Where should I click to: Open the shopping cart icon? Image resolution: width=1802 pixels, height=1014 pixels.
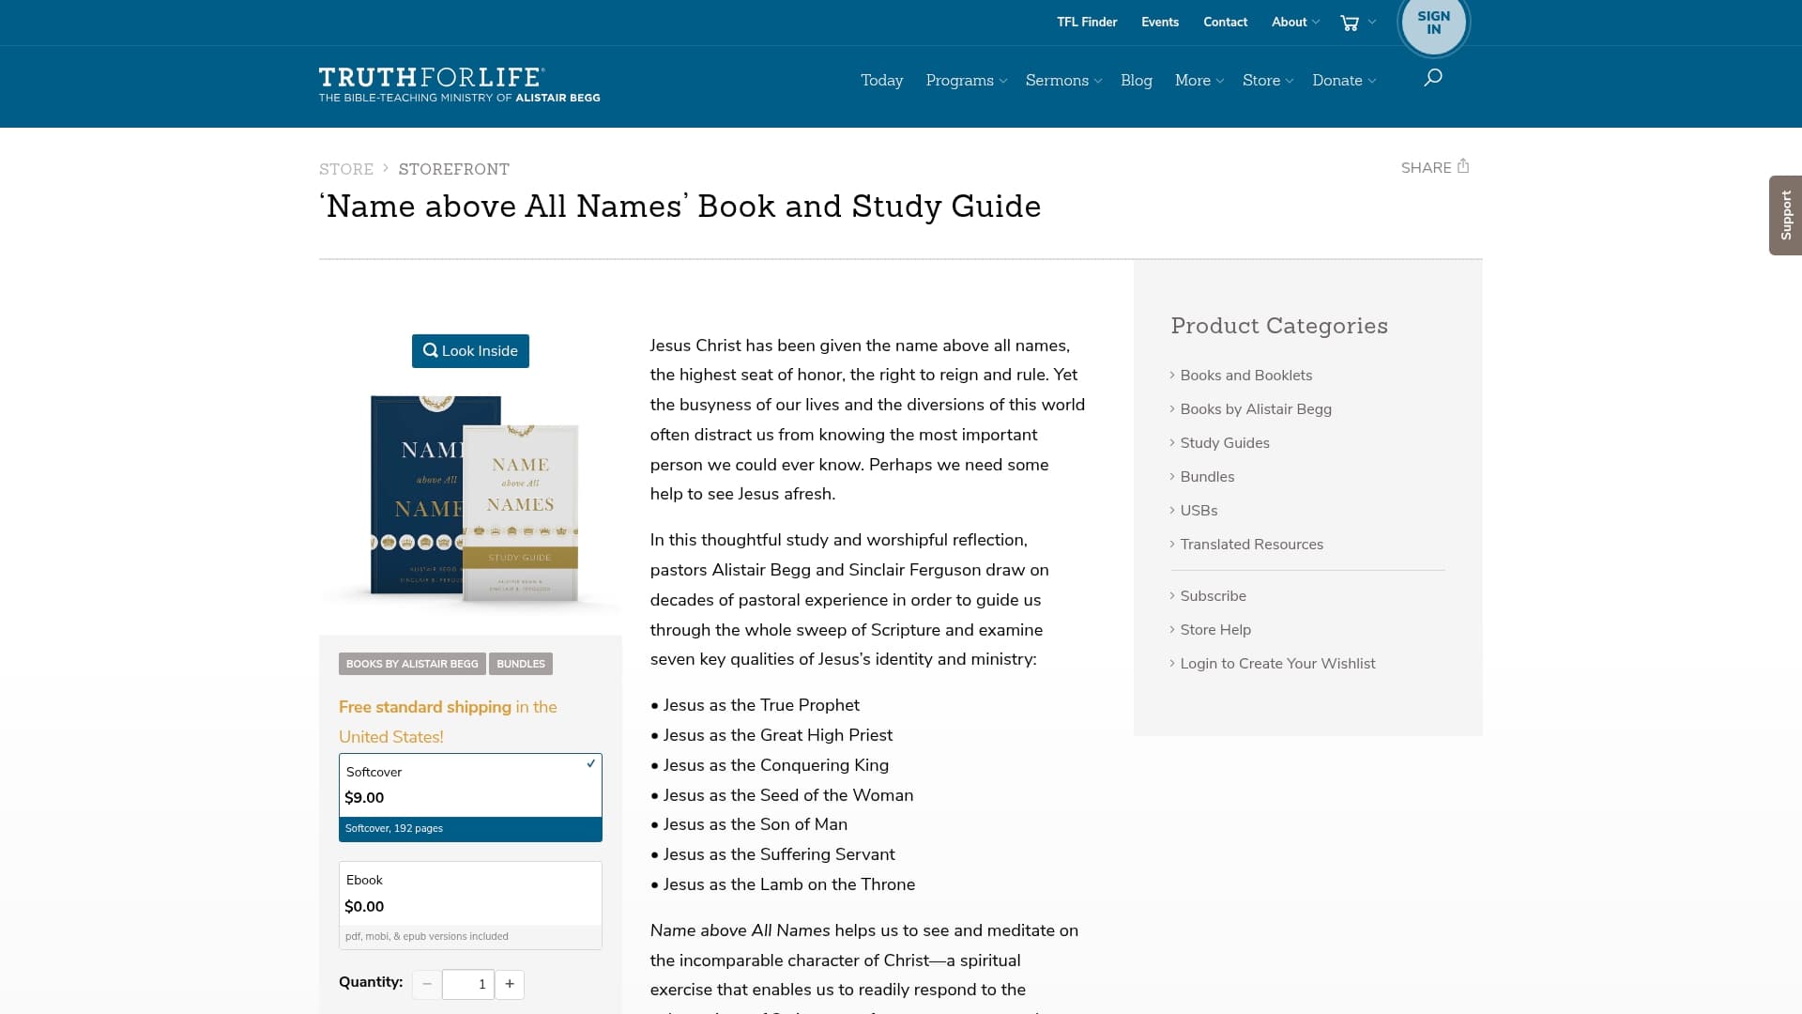coord(1350,23)
